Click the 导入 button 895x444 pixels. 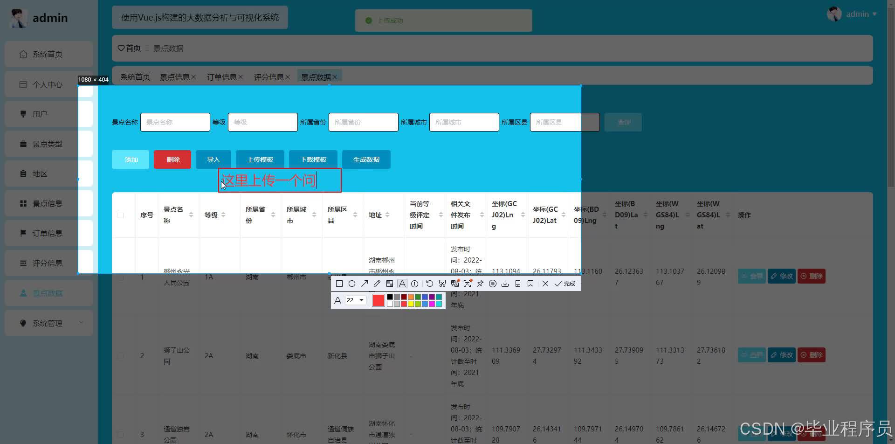click(213, 160)
